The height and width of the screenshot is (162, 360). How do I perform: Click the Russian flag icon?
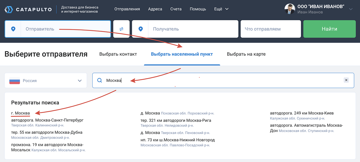15,81
